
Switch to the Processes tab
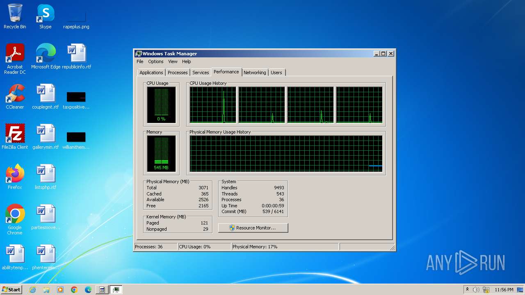tap(178, 73)
